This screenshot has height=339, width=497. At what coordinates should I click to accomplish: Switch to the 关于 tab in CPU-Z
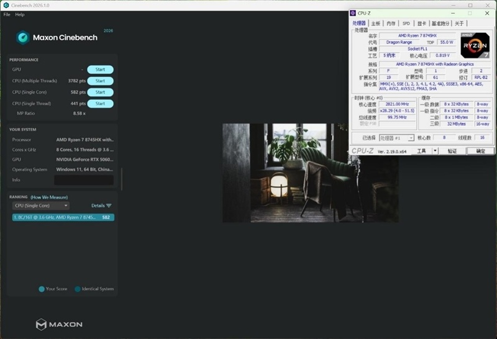coord(459,24)
